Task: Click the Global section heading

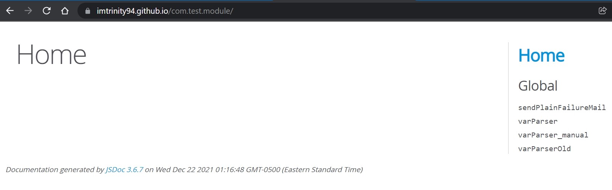Action: click(x=538, y=86)
